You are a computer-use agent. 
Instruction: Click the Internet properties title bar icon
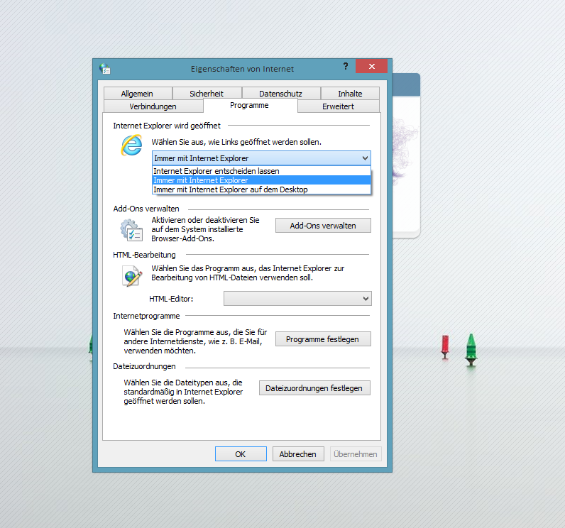[105, 68]
